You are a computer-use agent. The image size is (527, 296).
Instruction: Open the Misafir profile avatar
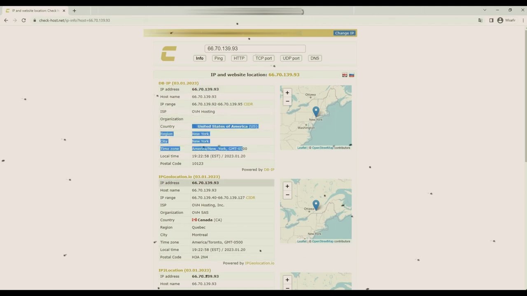(x=500, y=20)
